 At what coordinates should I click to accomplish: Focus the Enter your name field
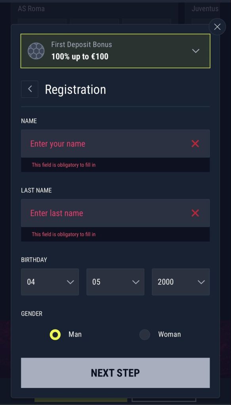pyautogui.click(x=115, y=144)
